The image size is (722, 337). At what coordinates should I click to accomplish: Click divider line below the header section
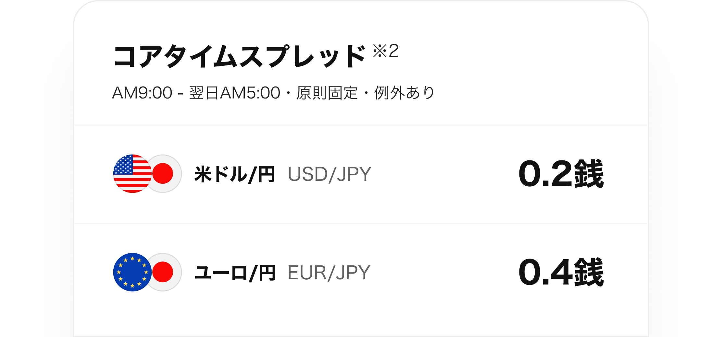pyautogui.click(x=360, y=125)
